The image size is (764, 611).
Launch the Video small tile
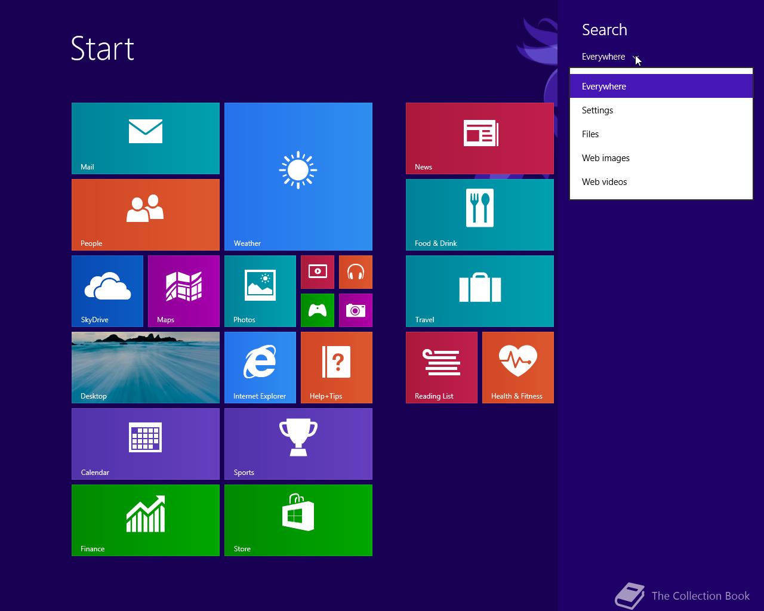tap(318, 272)
